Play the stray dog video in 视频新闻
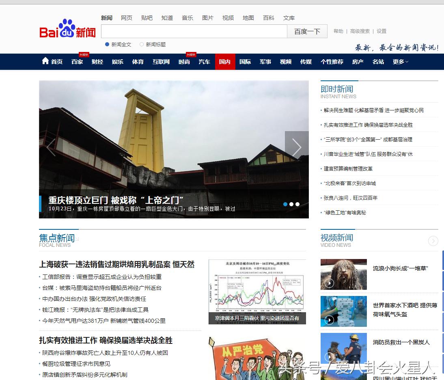The height and width of the screenshot is (380, 444). coord(329,283)
